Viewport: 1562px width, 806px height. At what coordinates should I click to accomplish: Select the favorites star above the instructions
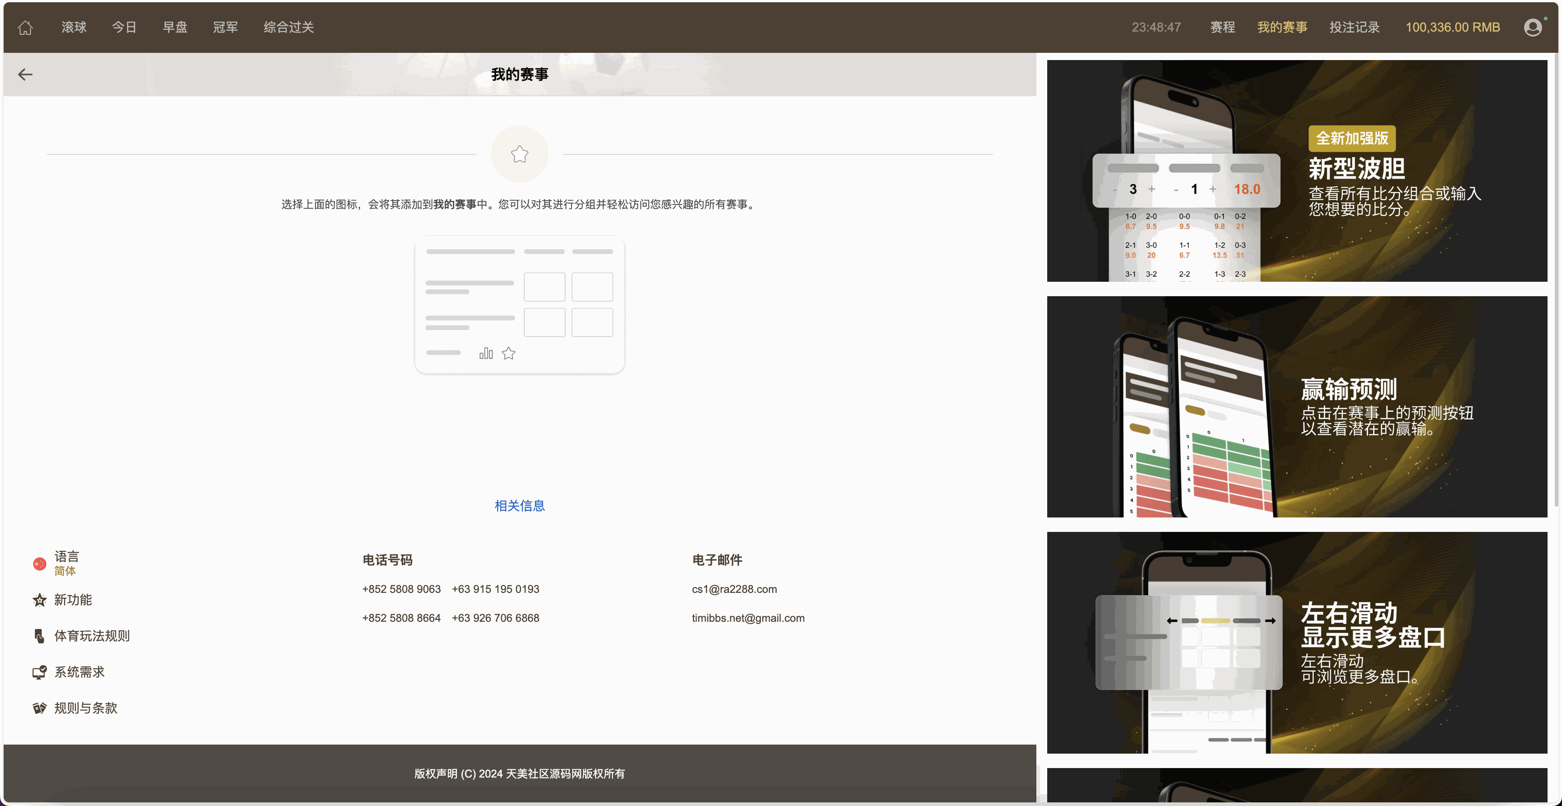(519, 154)
